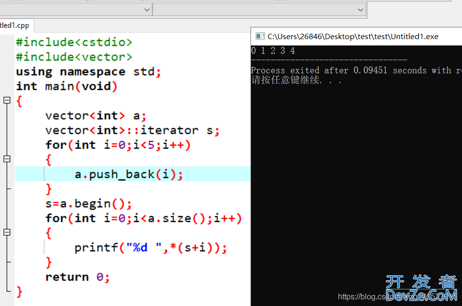
Task: Click the 'for(int i=0;i<5;i++)' line
Action: pos(118,145)
